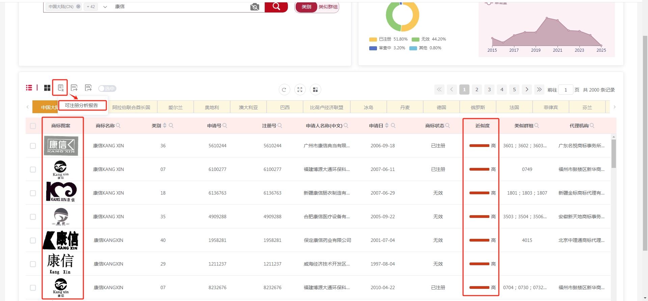This screenshot has height=301, width=648.
Task: Sort results by 申请日 column
Action: click(387, 125)
